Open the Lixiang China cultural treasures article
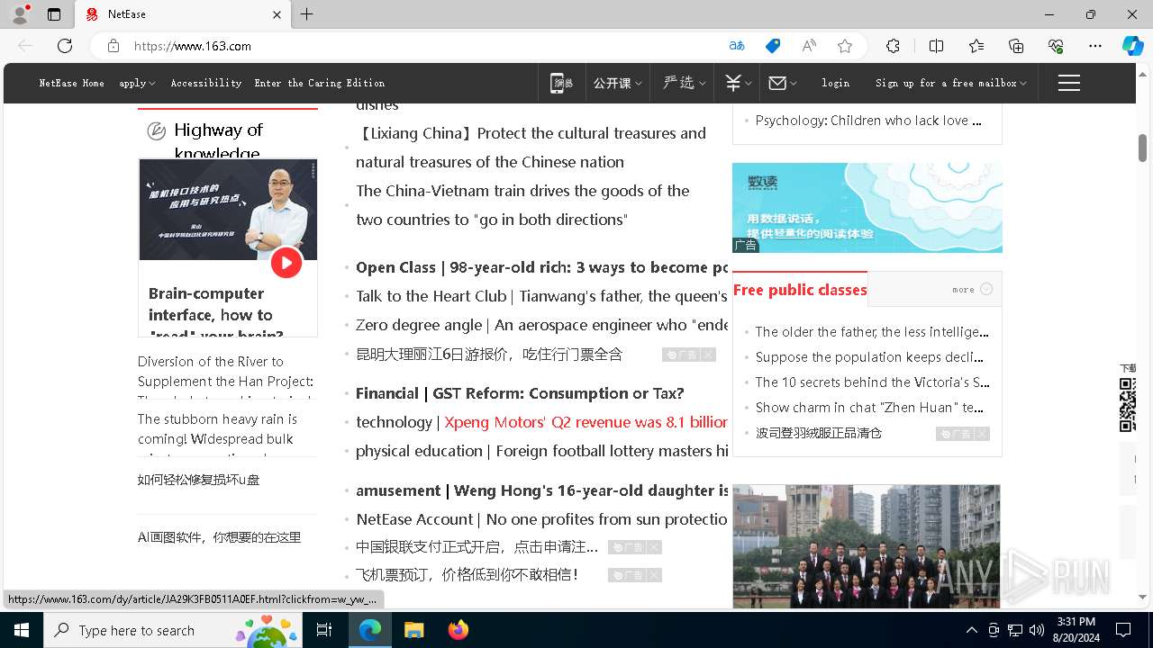This screenshot has width=1153, height=648. click(531, 148)
